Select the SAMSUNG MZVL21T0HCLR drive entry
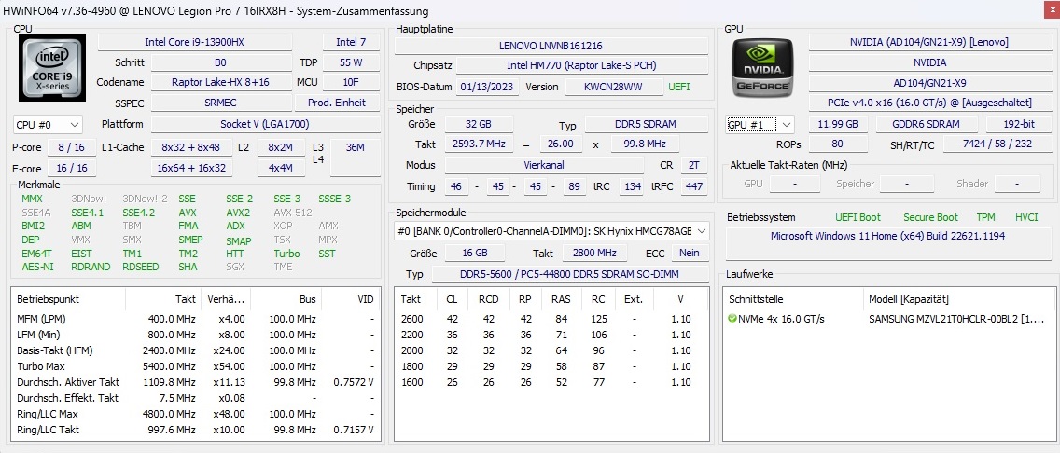Image resolution: width=1060 pixels, height=453 pixels. 956,319
